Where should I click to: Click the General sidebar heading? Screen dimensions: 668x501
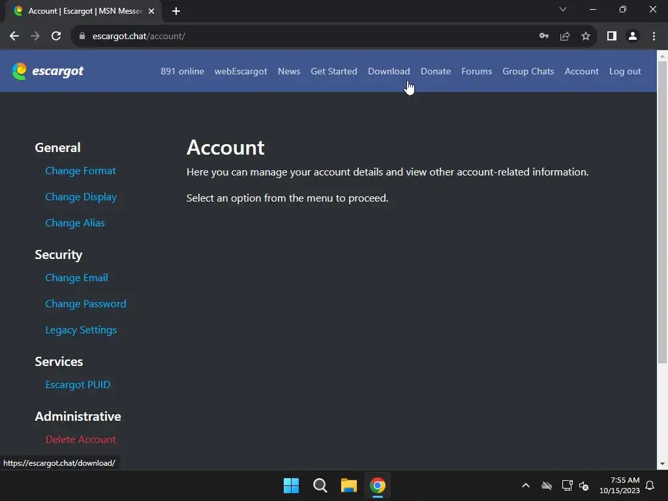[57, 148]
